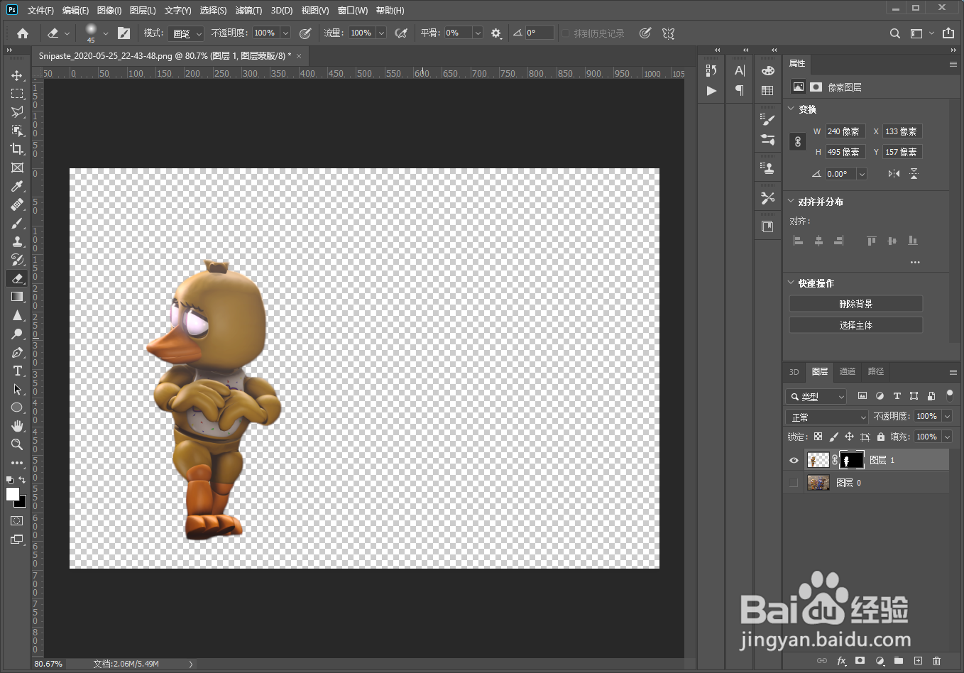Viewport: 964px width, 673px height.
Task: Select the Ellipse shape tool
Action: [17, 407]
